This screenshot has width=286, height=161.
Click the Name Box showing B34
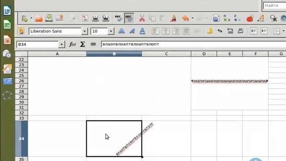click(38, 44)
